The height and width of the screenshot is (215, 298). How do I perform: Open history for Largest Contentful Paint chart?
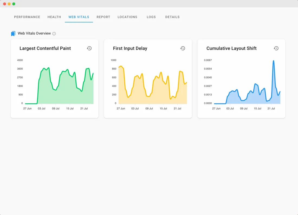[x=89, y=48]
